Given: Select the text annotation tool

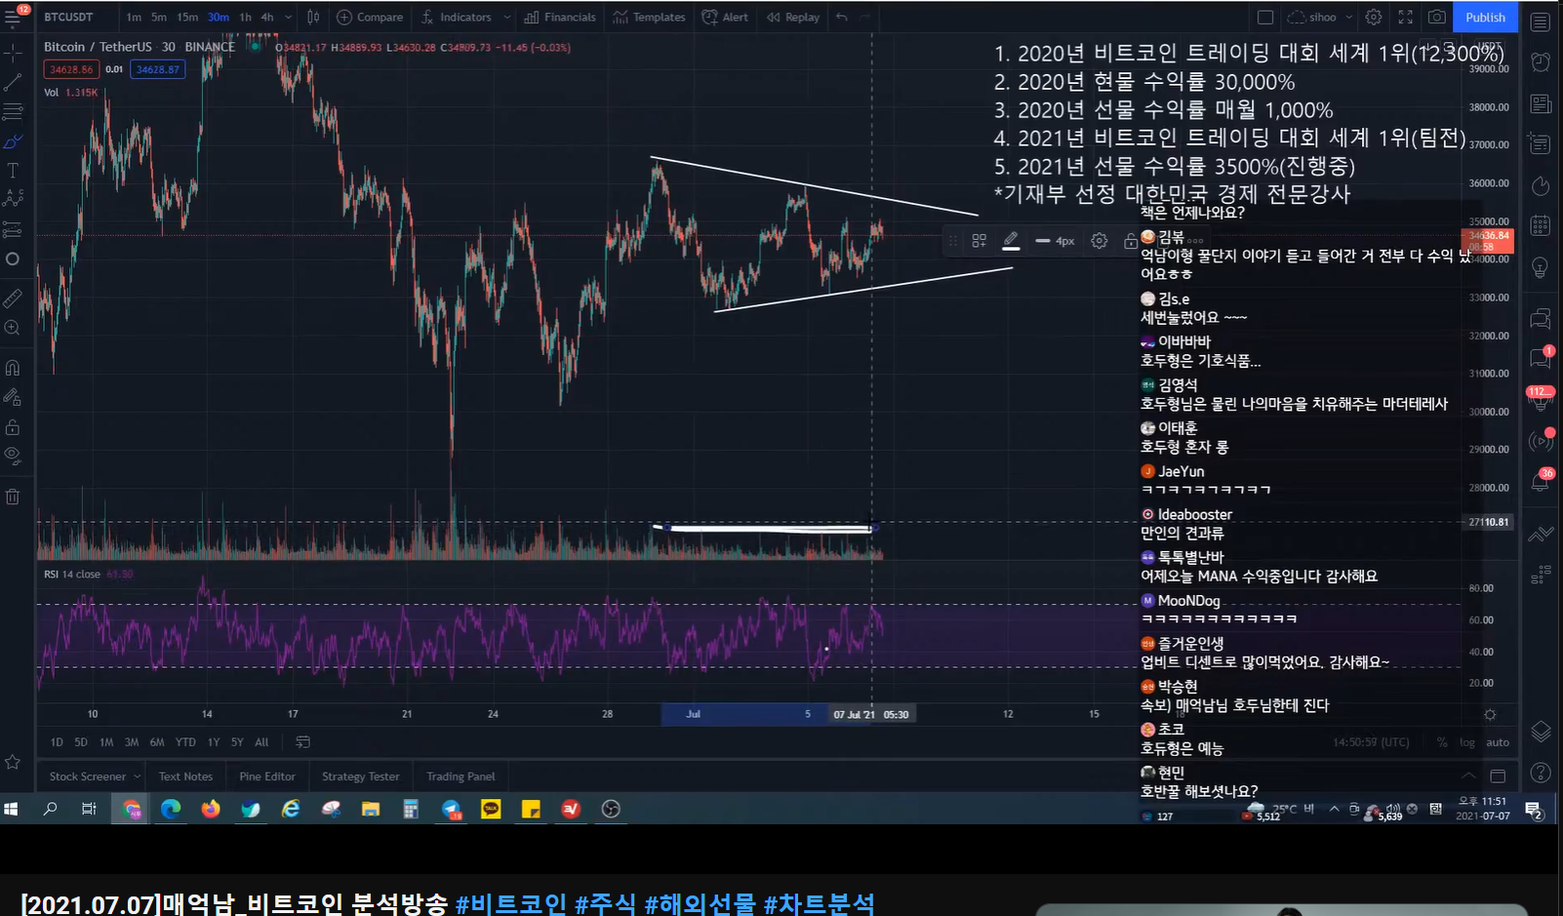Looking at the screenshot, I should point(13,170).
